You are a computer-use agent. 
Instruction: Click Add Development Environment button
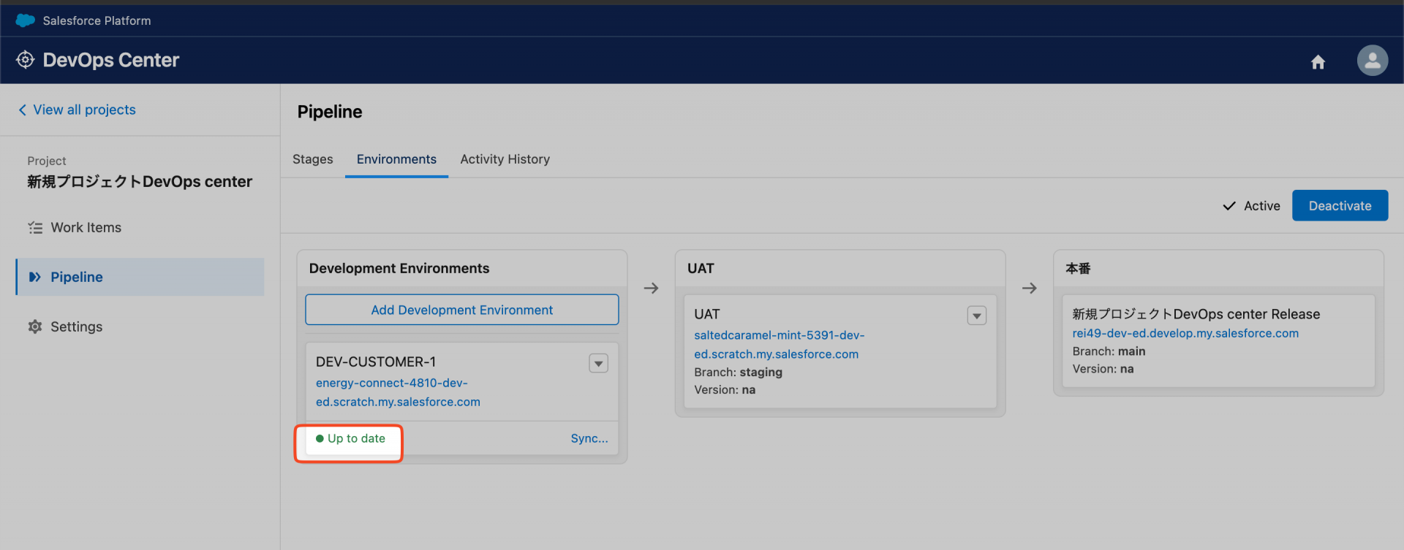point(462,310)
